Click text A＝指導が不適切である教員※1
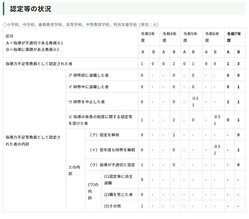Viewport: 249px width, 219px height. pyautogui.click(x=34, y=43)
